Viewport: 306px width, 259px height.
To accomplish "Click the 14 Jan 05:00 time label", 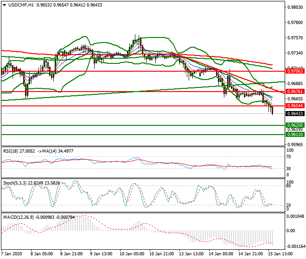I will pos(221,254).
